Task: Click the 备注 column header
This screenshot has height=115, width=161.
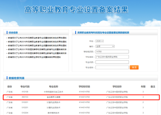Action: [153, 86]
